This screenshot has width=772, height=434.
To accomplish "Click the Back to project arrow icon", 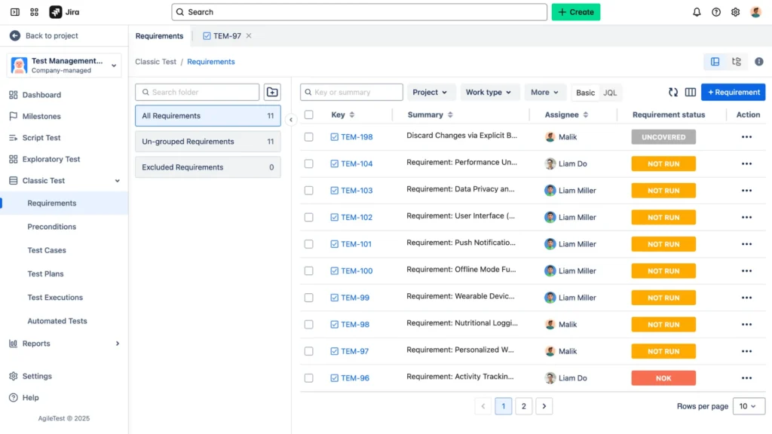I will (x=15, y=35).
